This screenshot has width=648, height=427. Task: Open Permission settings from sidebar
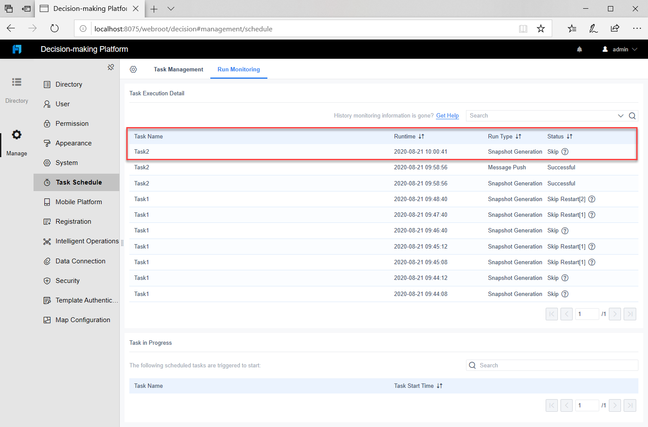pyautogui.click(x=71, y=123)
